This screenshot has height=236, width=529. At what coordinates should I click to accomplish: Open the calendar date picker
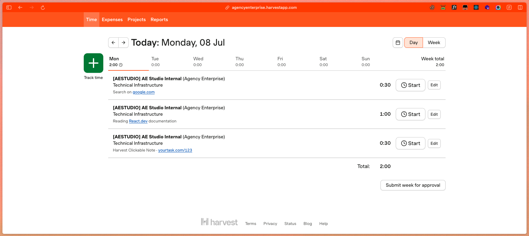(x=398, y=43)
